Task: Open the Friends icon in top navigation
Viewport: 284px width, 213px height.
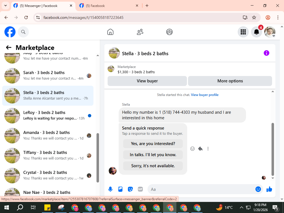Action: pyautogui.click(x=140, y=32)
